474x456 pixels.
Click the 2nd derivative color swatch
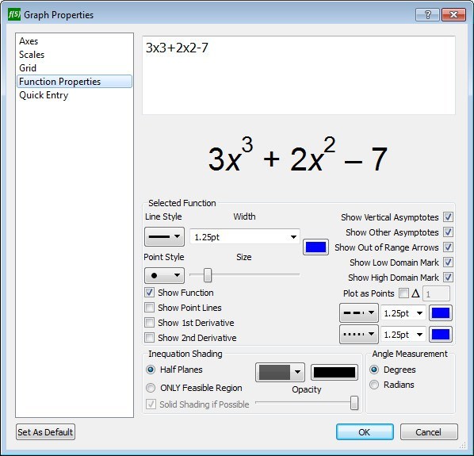click(x=441, y=335)
